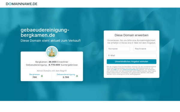Open the AGB link
This screenshot has width=180, height=112.
point(115,70)
